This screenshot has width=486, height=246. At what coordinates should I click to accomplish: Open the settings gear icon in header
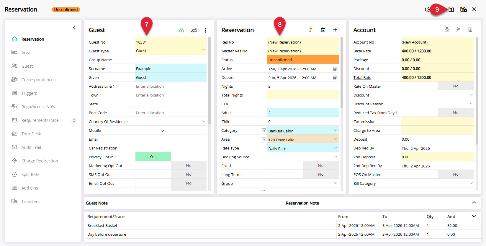(427, 9)
